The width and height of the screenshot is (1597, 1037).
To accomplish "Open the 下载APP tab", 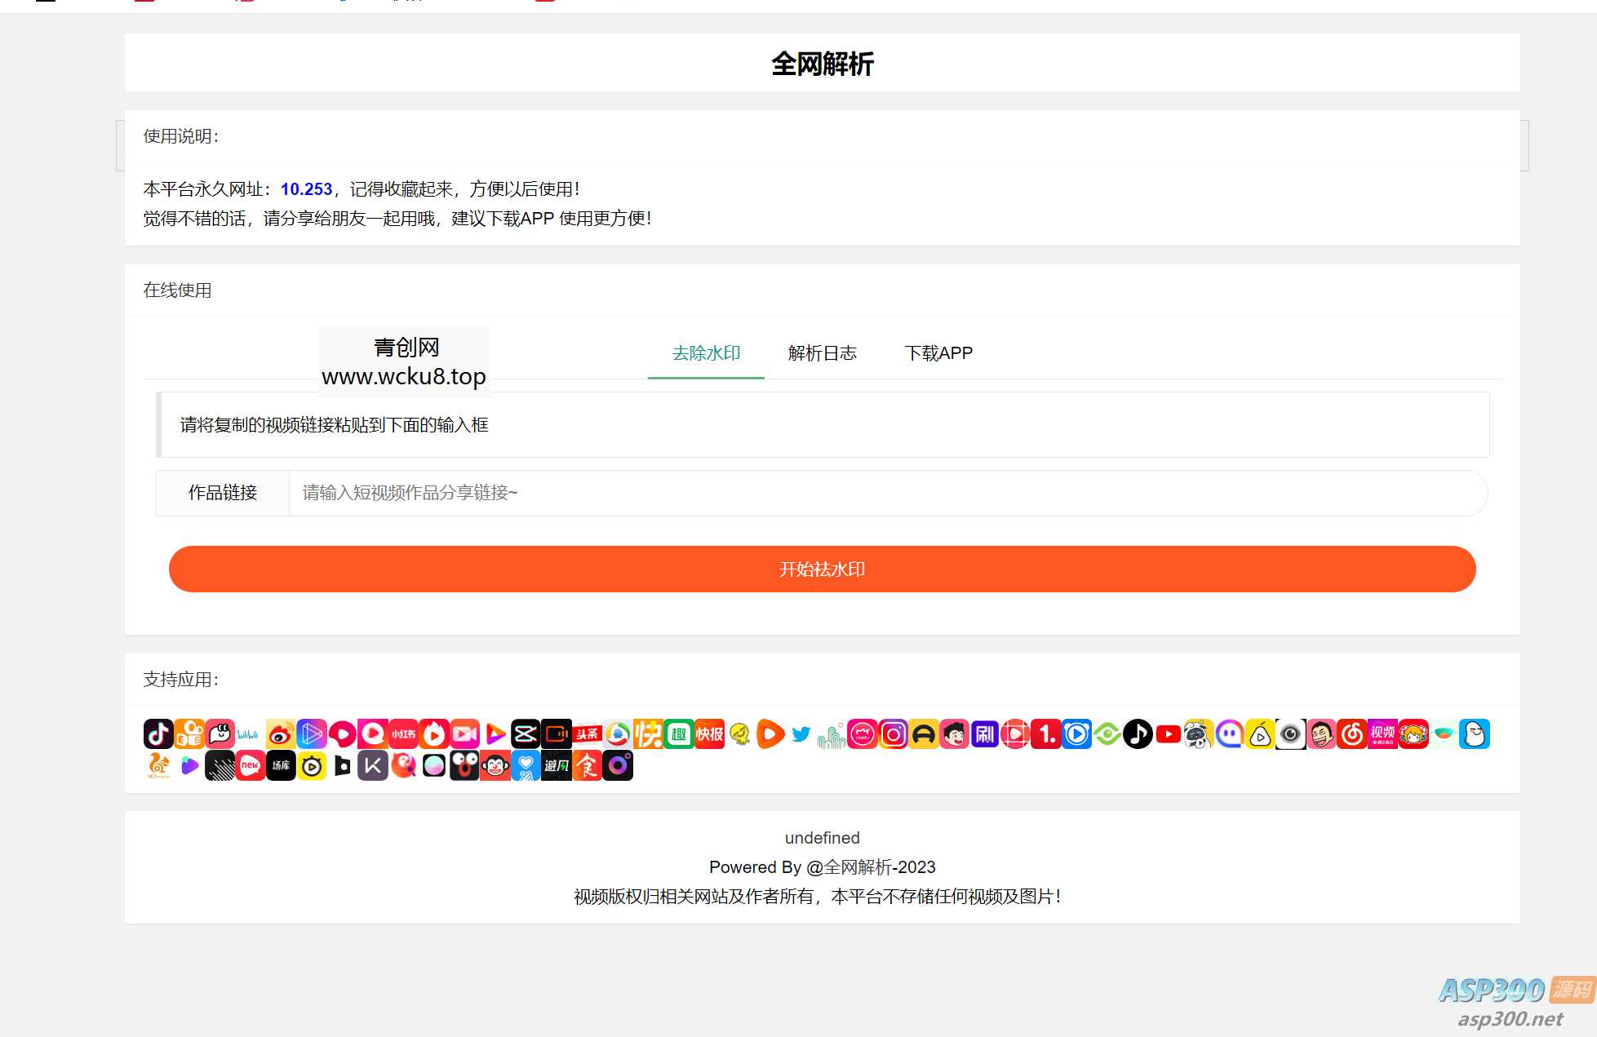I will click(939, 352).
